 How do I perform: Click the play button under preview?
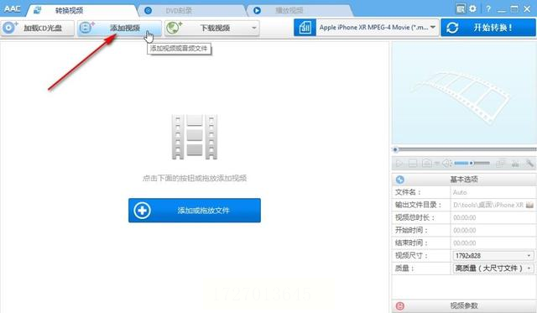click(x=399, y=164)
